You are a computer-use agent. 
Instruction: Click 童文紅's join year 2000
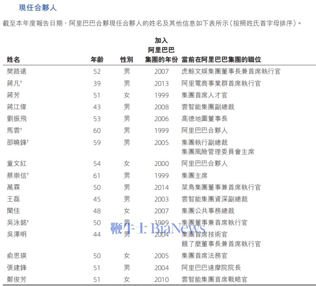click(161, 164)
